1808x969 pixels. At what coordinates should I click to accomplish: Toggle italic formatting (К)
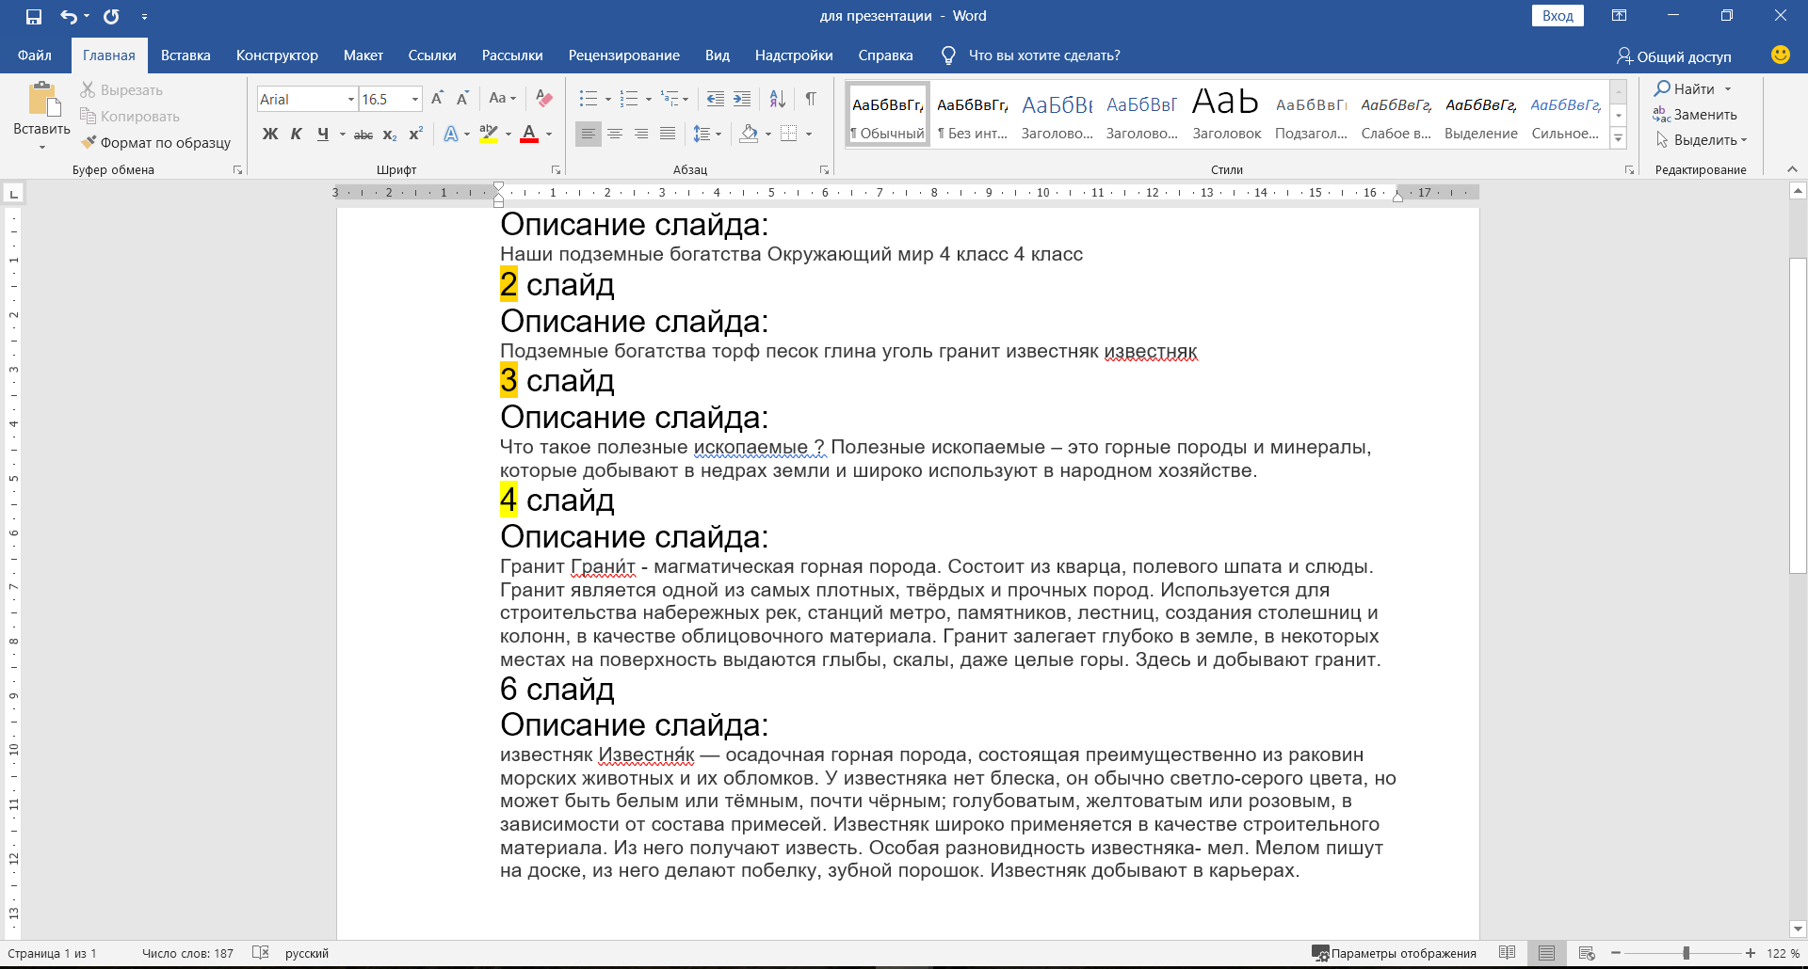pyautogui.click(x=297, y=134)
